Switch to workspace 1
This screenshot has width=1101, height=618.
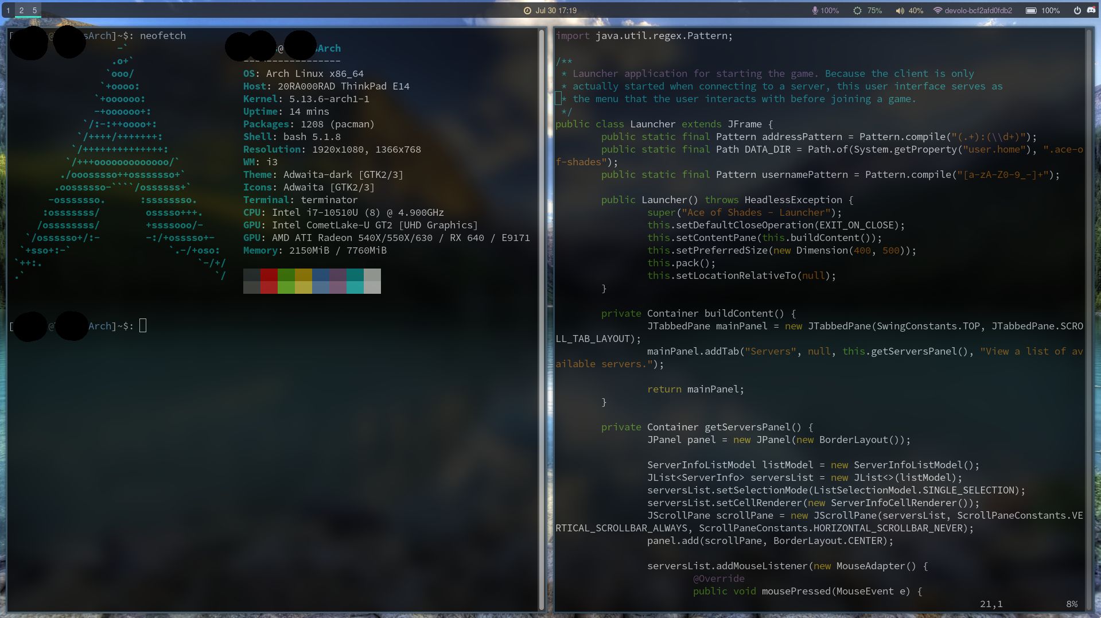click(x=8, y=10)
